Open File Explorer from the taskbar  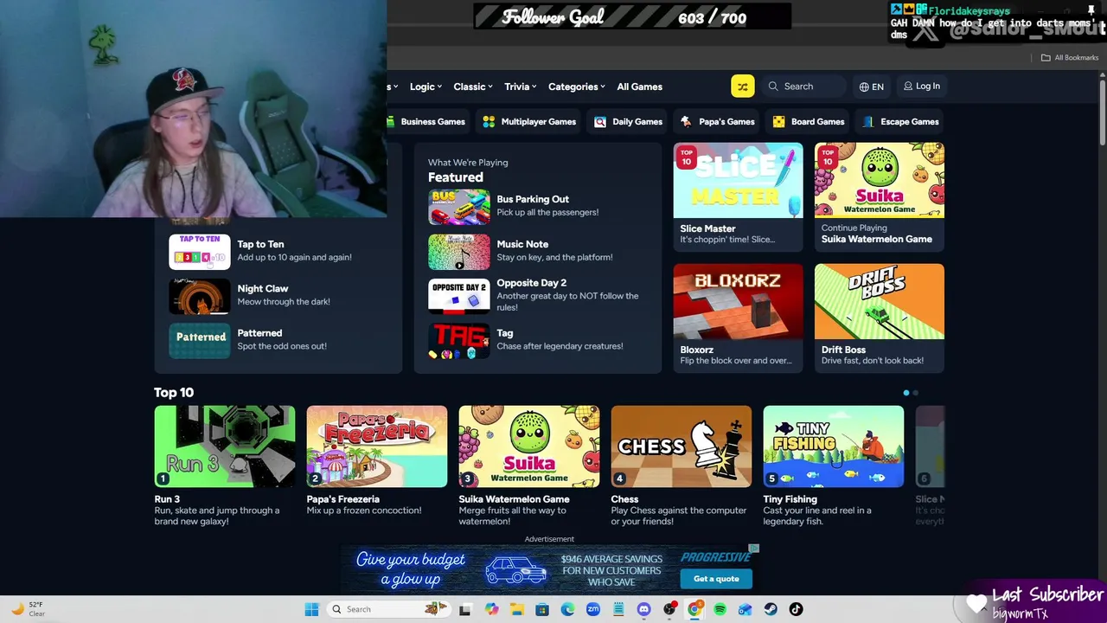516,609
